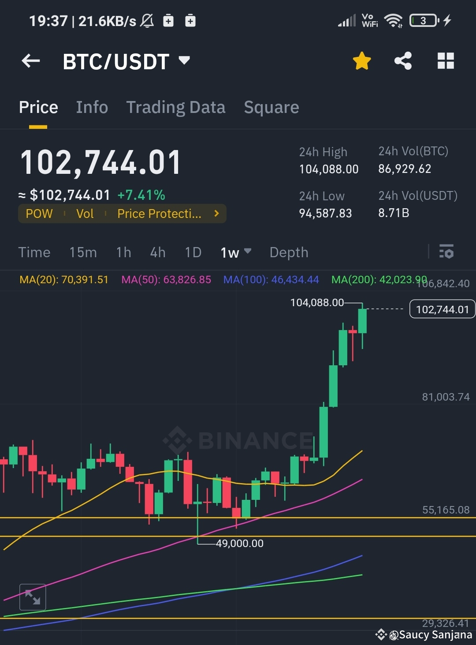Select the Time chart interval
This screenshot has width=476, height=645.
[34, 252]
